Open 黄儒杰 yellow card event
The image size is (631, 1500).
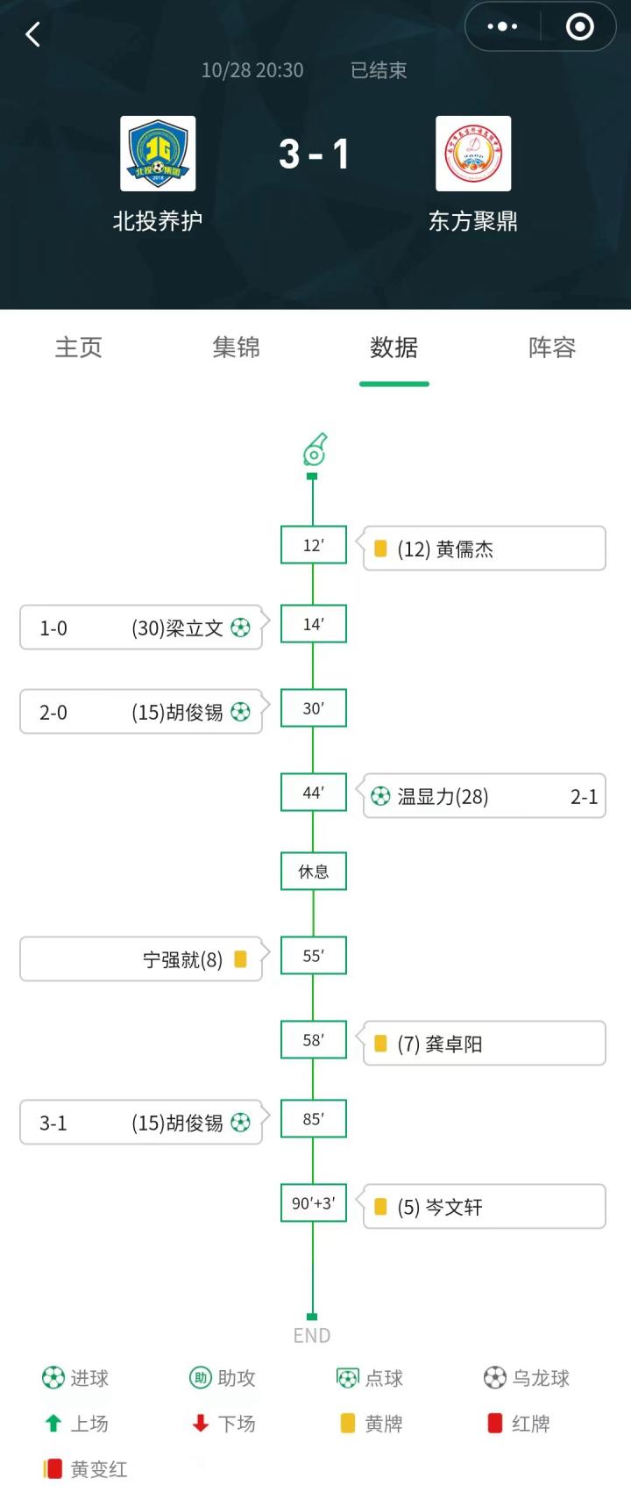(x=484, y=549)
